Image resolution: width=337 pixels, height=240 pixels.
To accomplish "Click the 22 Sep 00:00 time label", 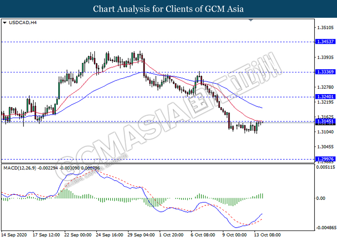I will tap(78, 235).
